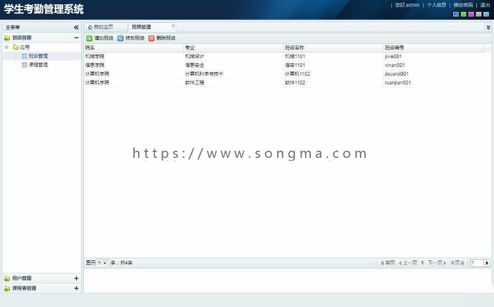
Task: Go to 首页 first page
Action: point(388,263)
